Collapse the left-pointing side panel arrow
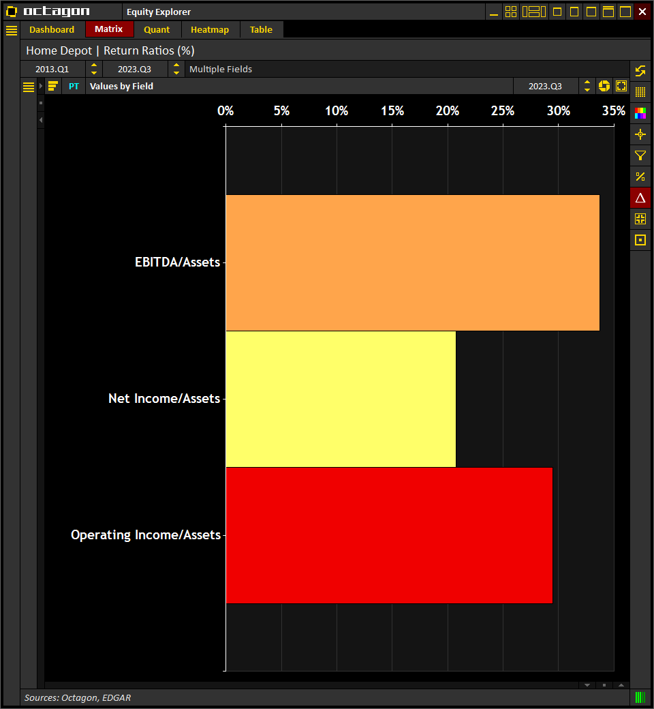The height and width of the screenshot is (709, 654). pyautogui.click(x=41, y=120)
